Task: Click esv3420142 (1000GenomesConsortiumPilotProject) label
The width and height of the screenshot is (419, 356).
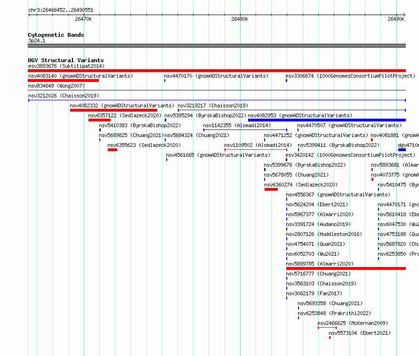Action: point(350,155)
